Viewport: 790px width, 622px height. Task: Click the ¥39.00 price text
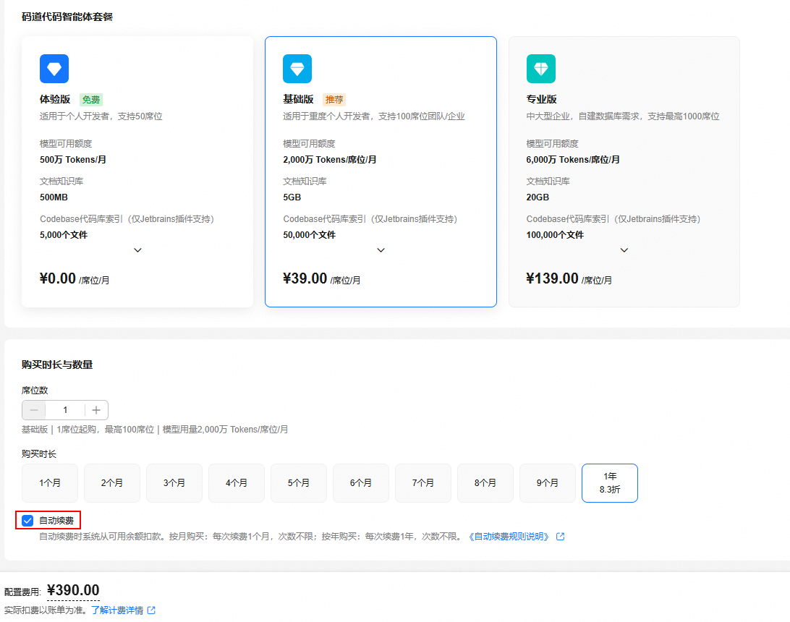305,278
